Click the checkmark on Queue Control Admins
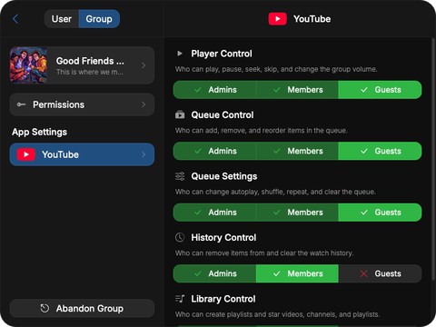 (198, 151)
